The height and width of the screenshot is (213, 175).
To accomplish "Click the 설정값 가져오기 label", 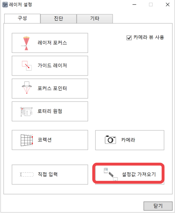I will (139, 174).
